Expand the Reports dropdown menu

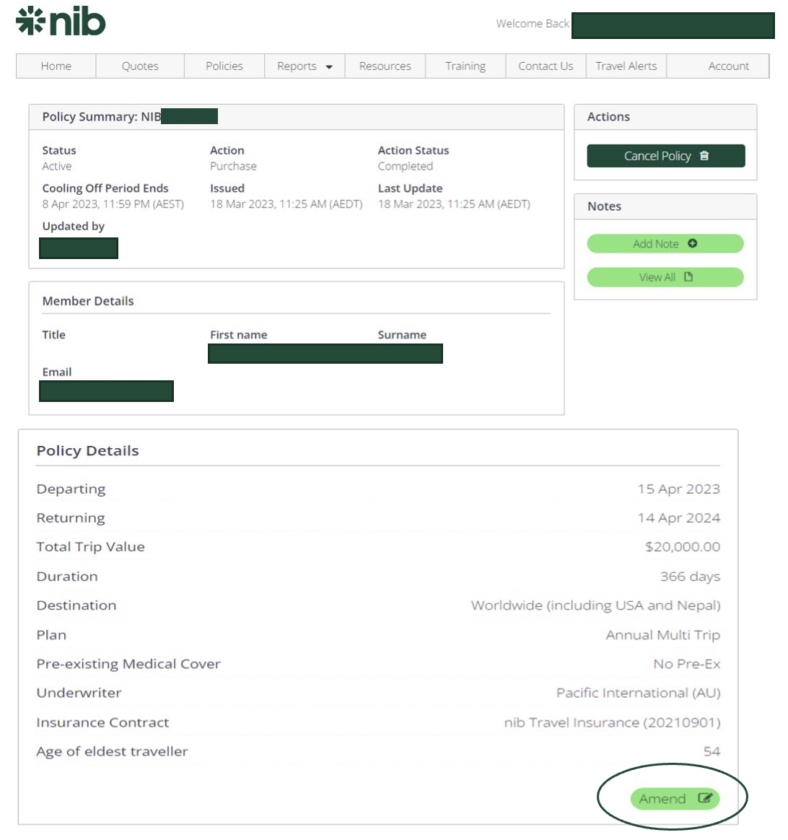pos(305,66)
